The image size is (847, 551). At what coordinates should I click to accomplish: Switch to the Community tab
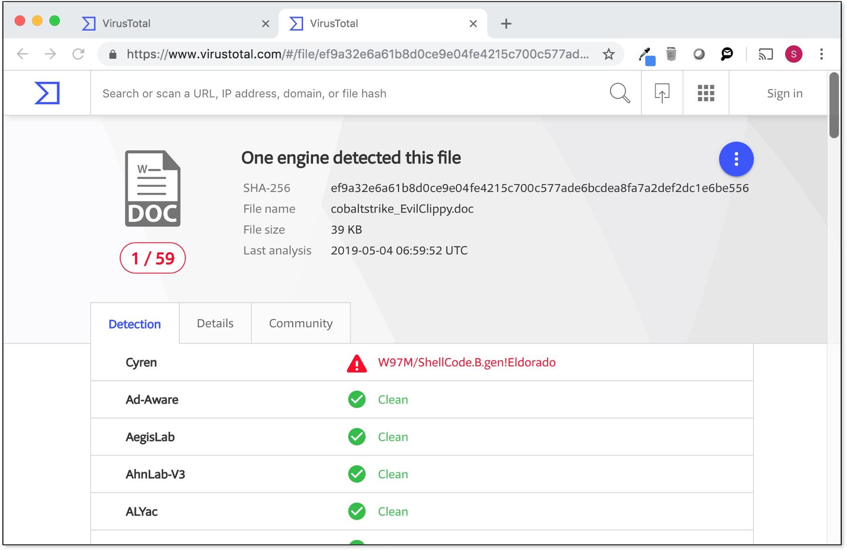click(301, 323)
